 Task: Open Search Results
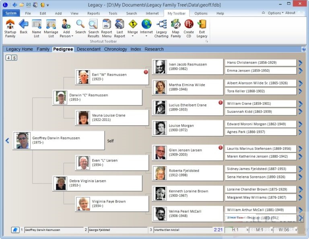(x=93, y=29)
